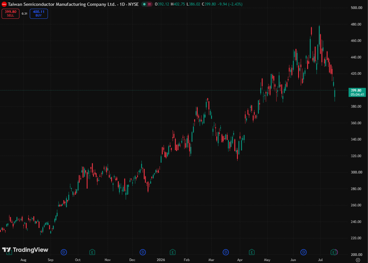368x263 pixels.
Task: Click the close value C399.80
Action: (209, 4)
